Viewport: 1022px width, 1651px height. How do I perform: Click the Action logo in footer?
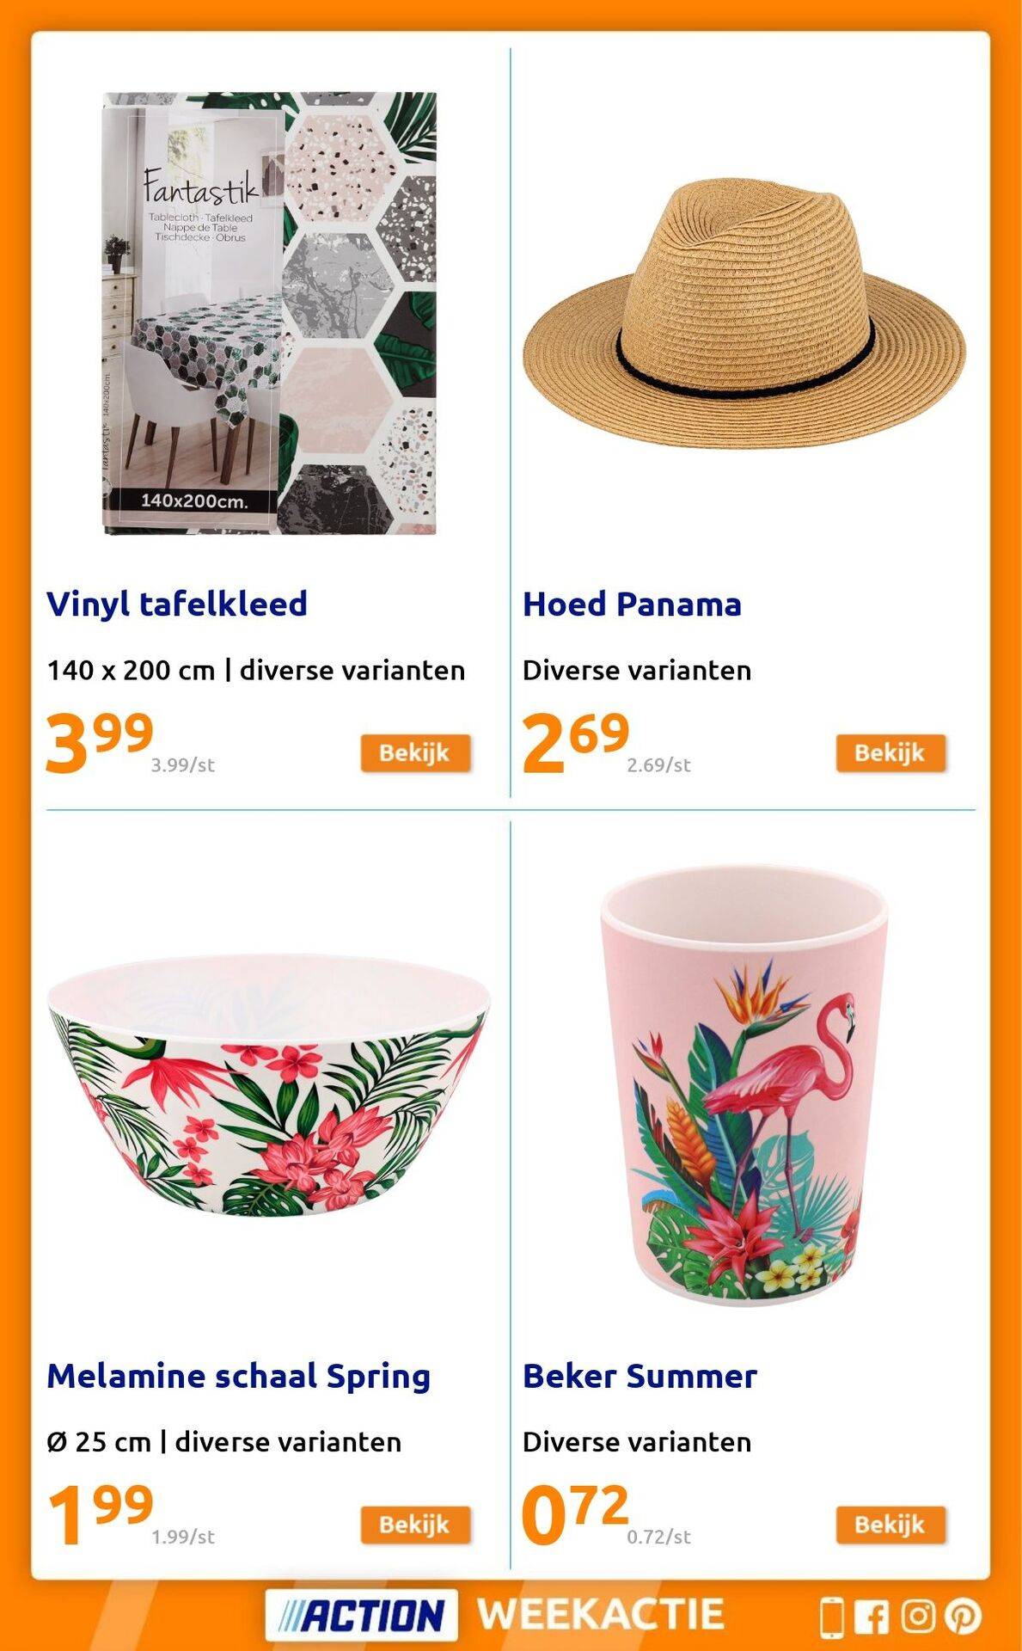point(362,1615)
